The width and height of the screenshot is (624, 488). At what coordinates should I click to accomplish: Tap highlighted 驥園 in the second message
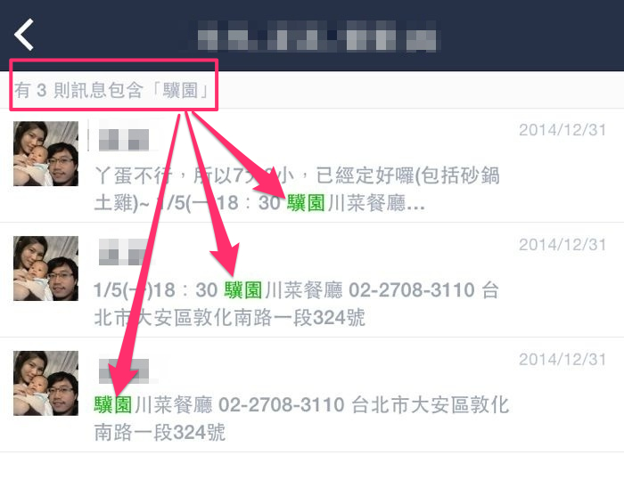[x=242, y=290]
